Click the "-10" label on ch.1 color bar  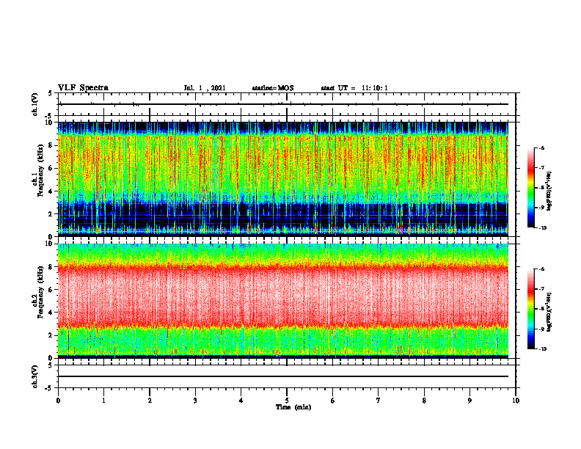click(x=542, y=228)
